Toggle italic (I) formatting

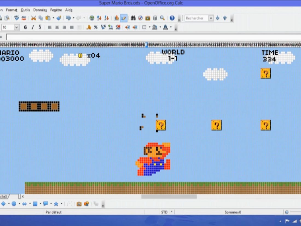[33, 27]
